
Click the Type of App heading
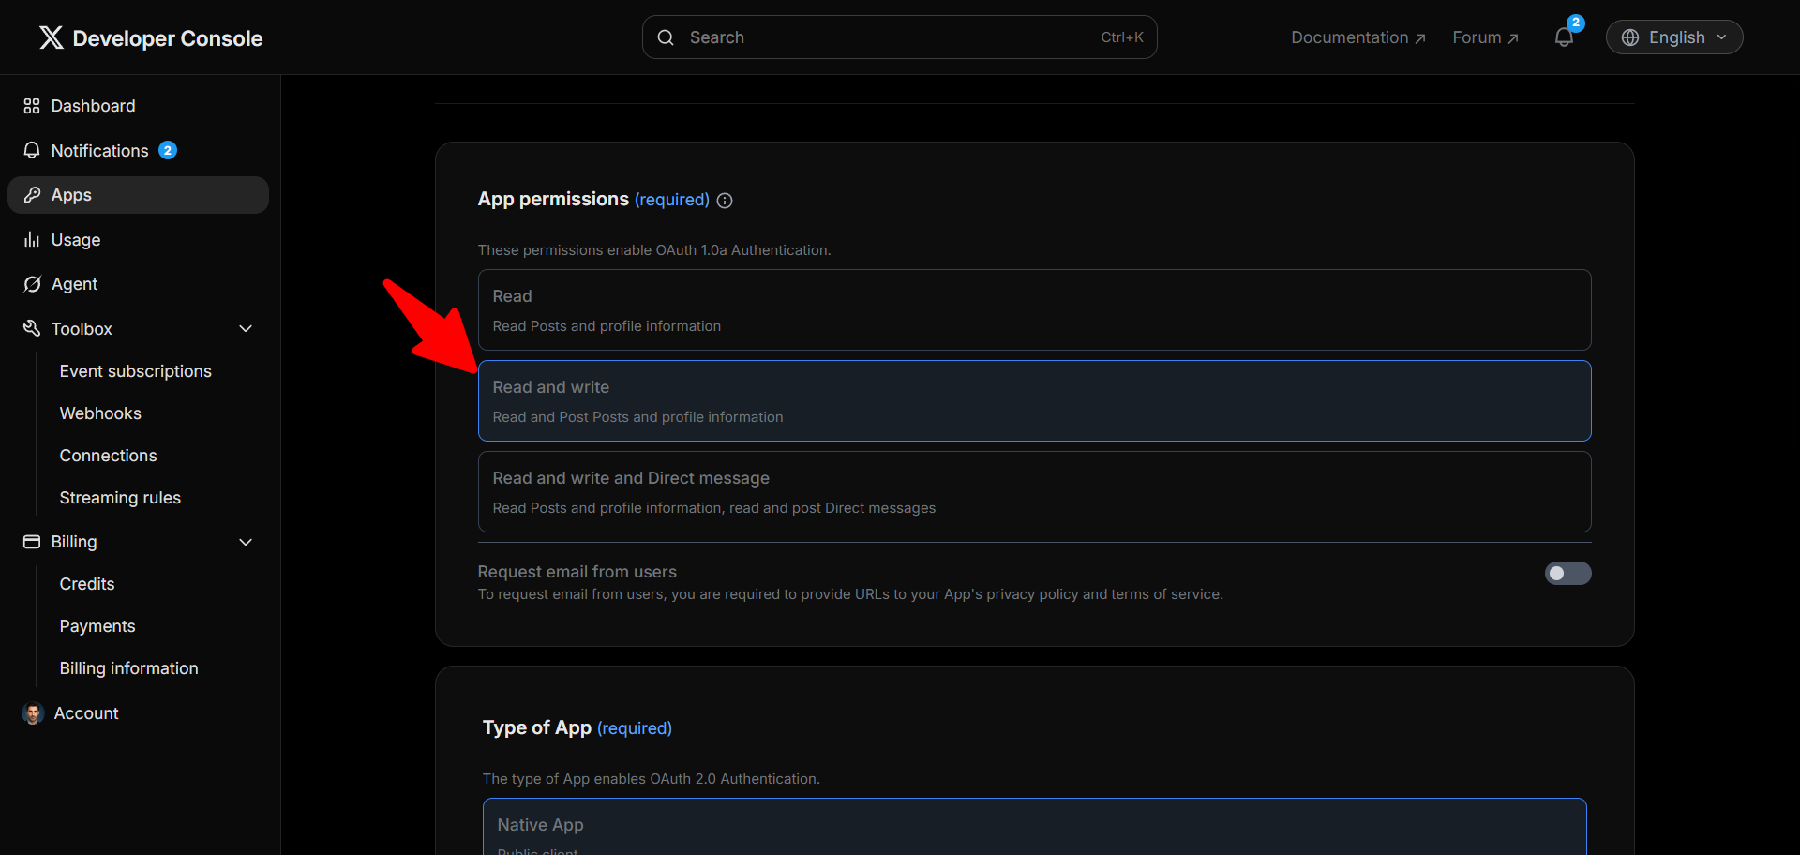[x=537, y=727]
